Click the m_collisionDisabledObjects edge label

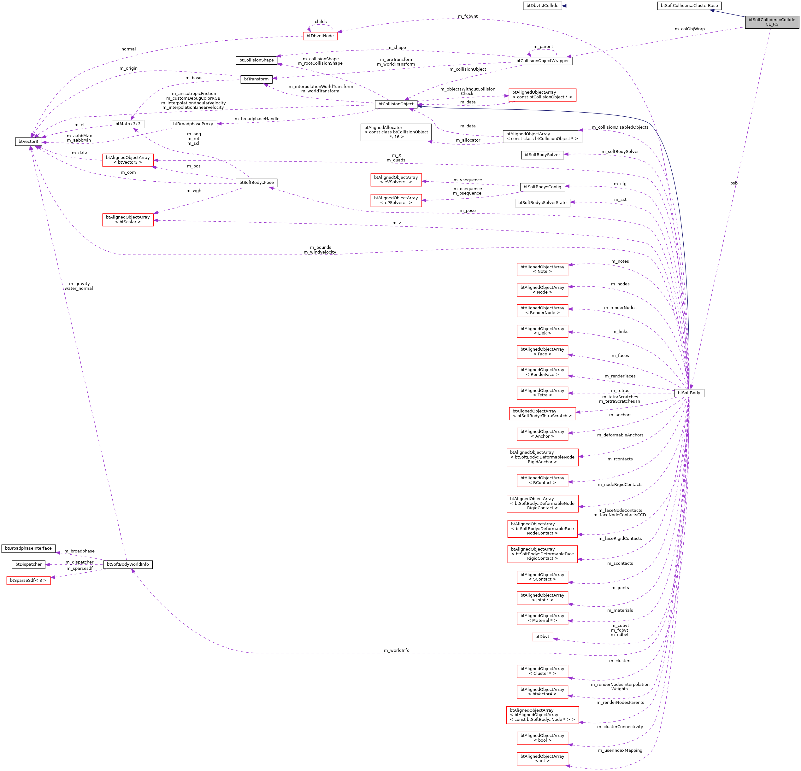pyautogui.click(x=620, y=127)
